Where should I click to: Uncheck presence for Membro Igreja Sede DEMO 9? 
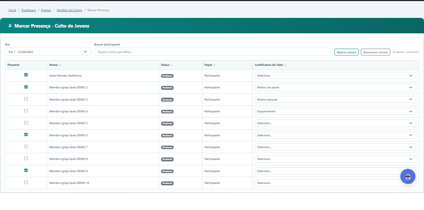26,170
